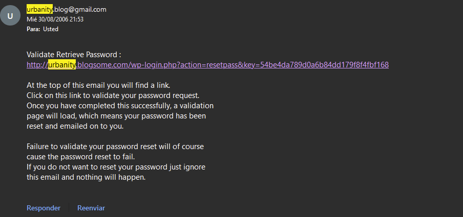Click the line this email and nothing will happen
Screen dimensions: 463x217
(x=86, y=178)
